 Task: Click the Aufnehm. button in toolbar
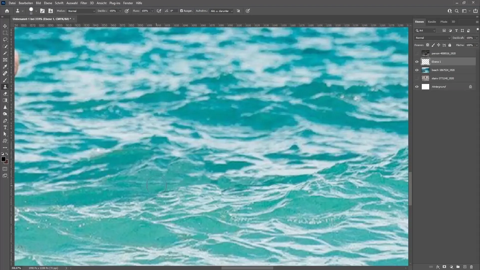(x=202, y=11)
